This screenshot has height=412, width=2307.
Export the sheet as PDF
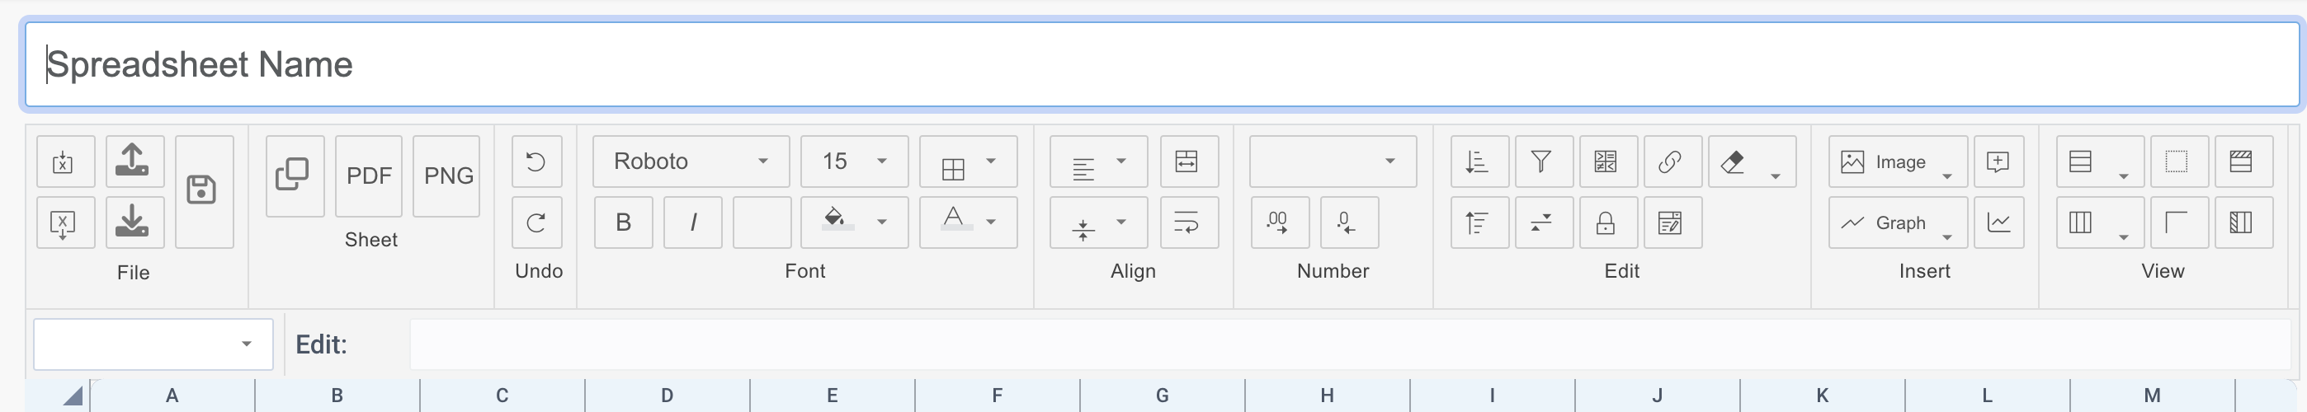pos(369,176)
